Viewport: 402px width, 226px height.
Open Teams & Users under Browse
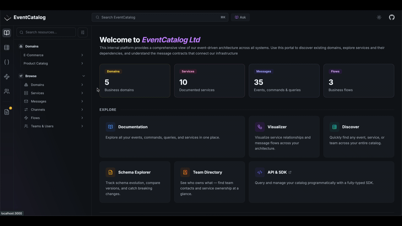(x=42, y=126)
